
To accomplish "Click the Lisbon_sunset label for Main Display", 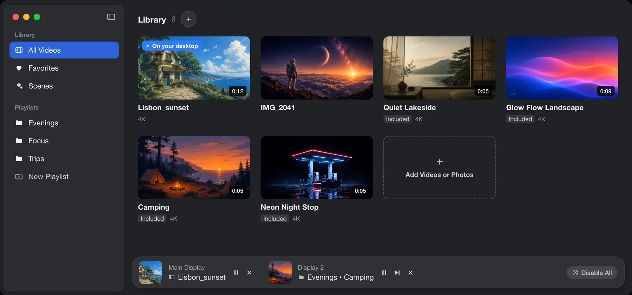I will (202, 277).
